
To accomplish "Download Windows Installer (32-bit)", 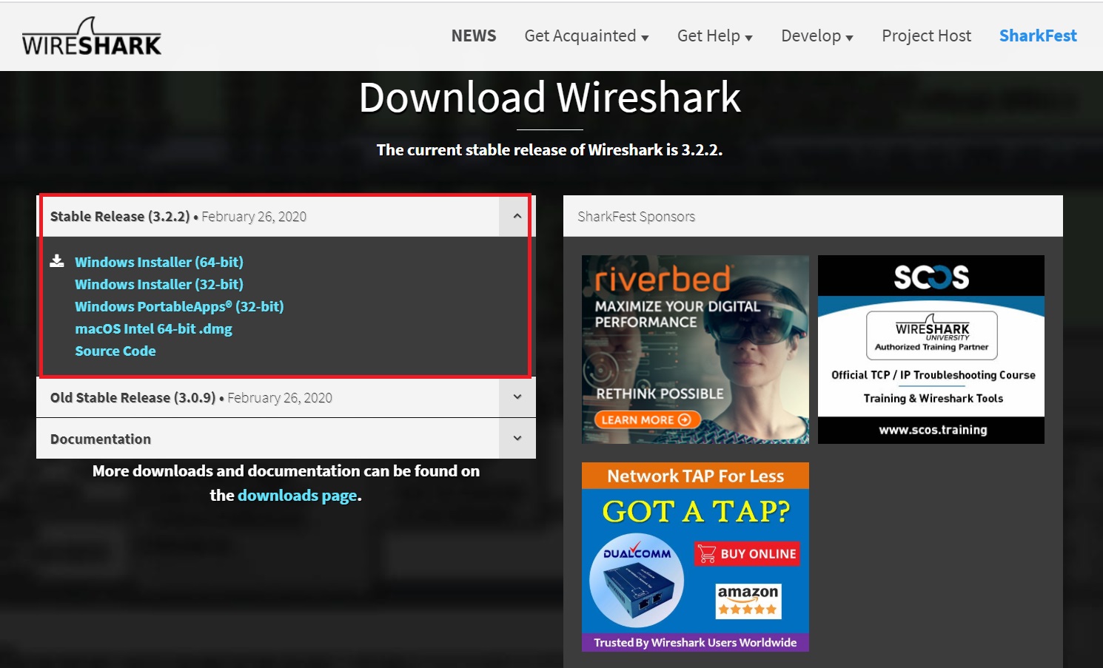I will pyautogui.click(x=158, y=284).
